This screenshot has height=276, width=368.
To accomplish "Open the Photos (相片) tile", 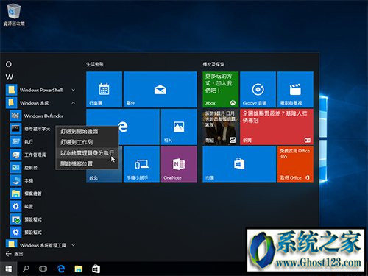I will (179, 127).
